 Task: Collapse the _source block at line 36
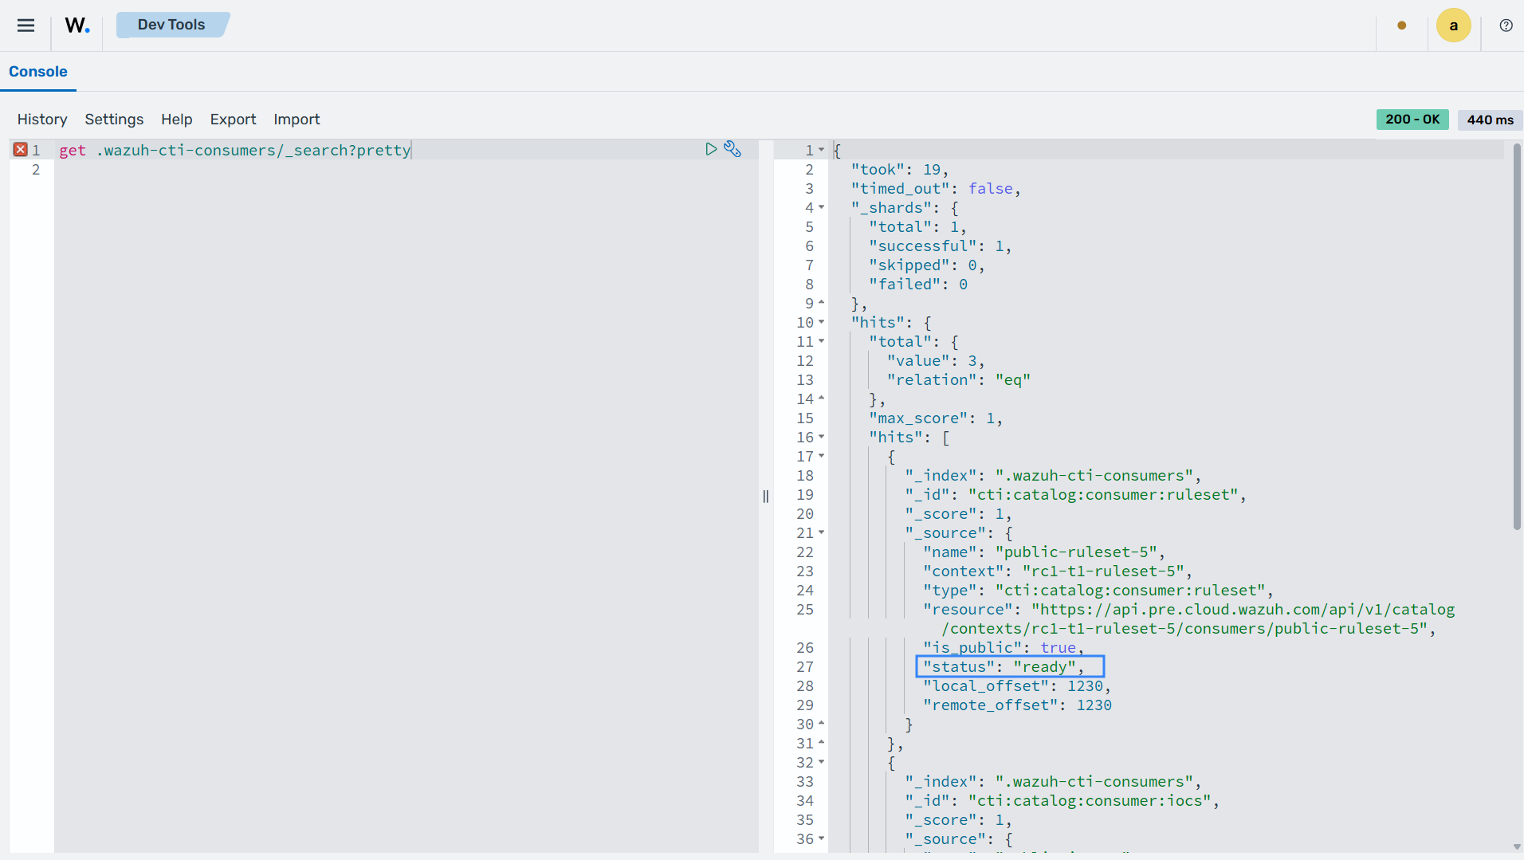(x=821, y=838)
